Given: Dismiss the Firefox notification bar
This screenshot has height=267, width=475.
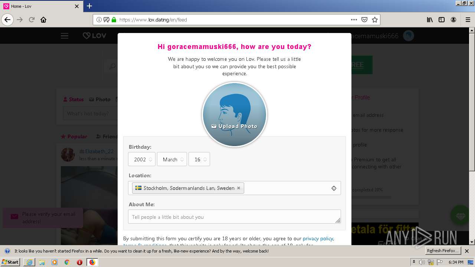Looking at the screenshot, I should [467, 251].
